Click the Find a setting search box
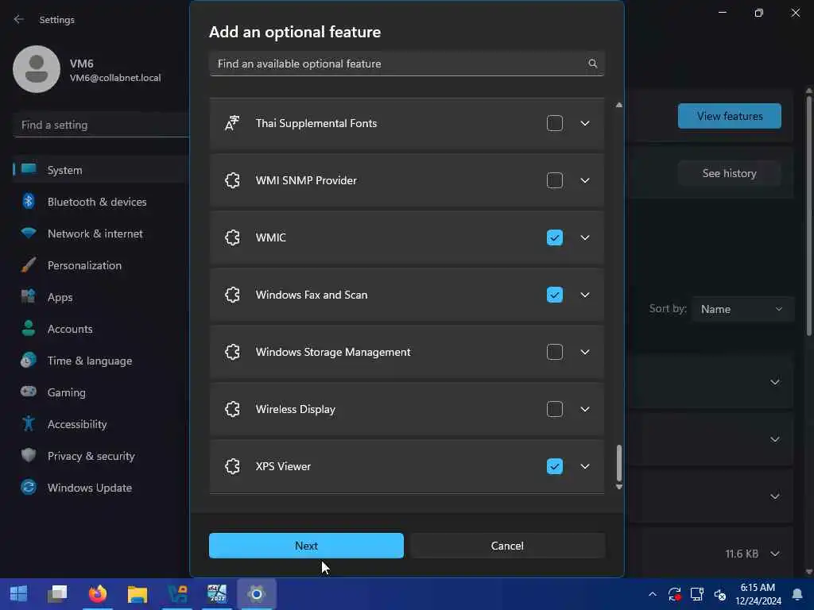Viewport: 814px width, 610px height. click(101, 125)
